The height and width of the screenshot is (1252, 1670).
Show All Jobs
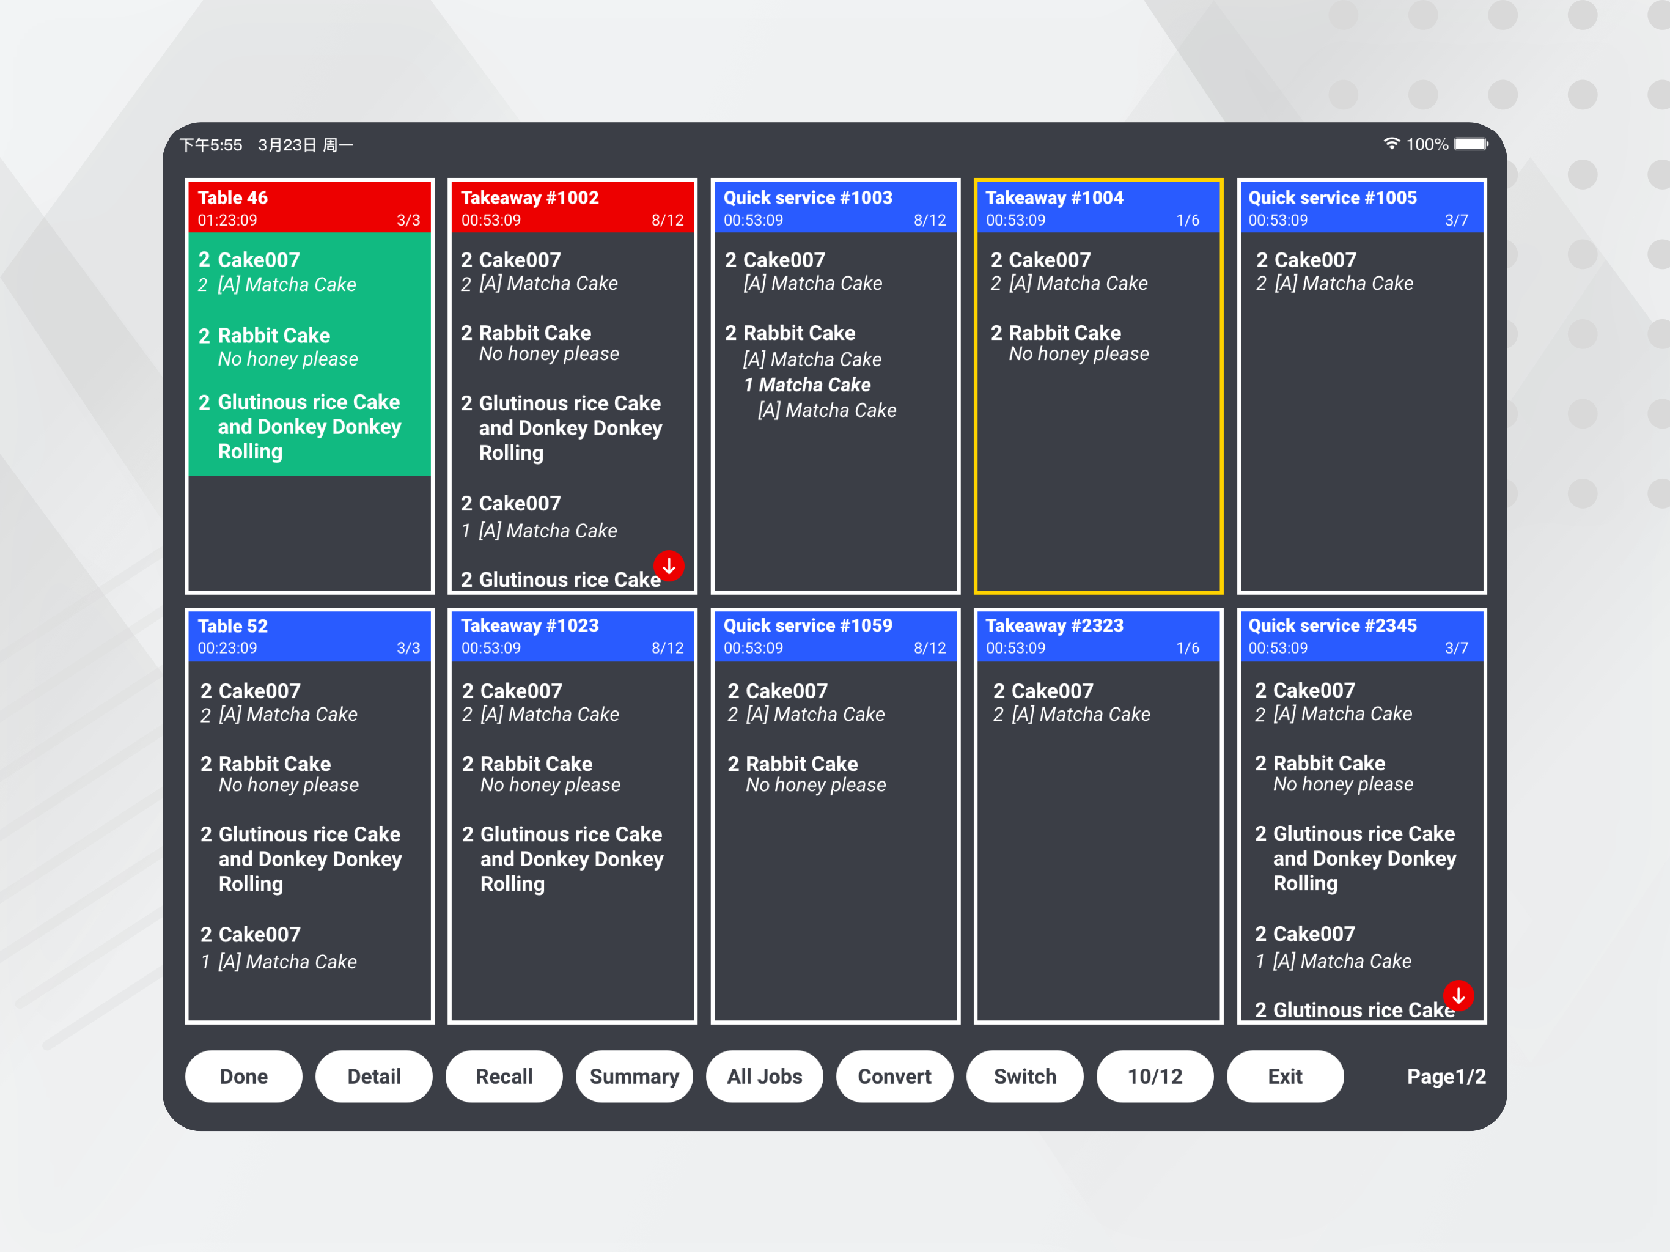click(x=764, y=1076)
